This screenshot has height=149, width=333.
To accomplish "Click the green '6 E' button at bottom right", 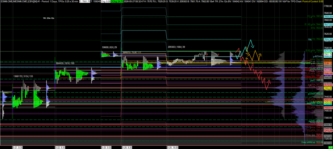I will [x=330, y=147].
